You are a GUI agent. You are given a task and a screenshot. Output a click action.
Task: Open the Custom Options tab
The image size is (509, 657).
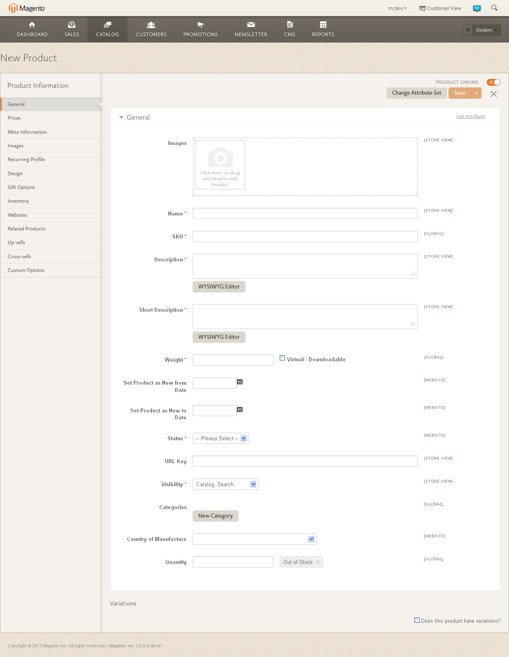[x=51, y=270]
